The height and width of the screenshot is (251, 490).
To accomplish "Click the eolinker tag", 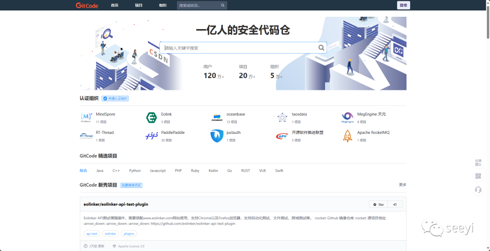I will coord(111,233).
